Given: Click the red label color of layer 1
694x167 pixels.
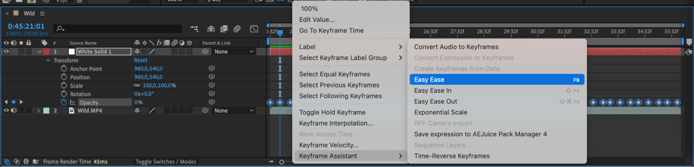Looking at the screenshot, I should point(47,52).
